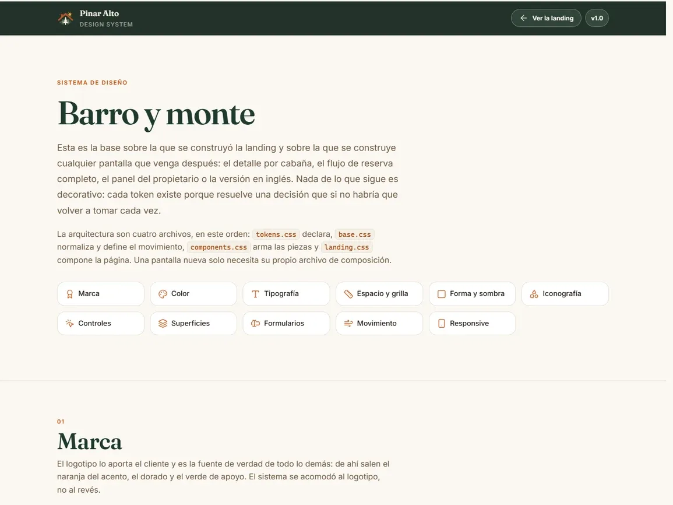Navigate to Forma y sombra

click(472, 294)
